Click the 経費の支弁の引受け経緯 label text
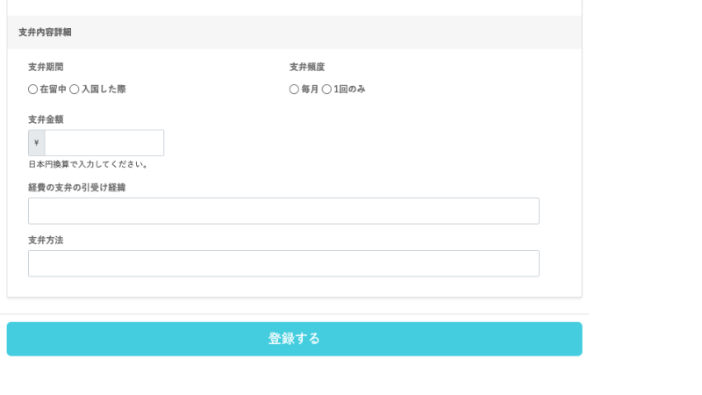Image resolution: width=702 pixels, height=395 pixels. pyautogui.click(x=77, y=188)
